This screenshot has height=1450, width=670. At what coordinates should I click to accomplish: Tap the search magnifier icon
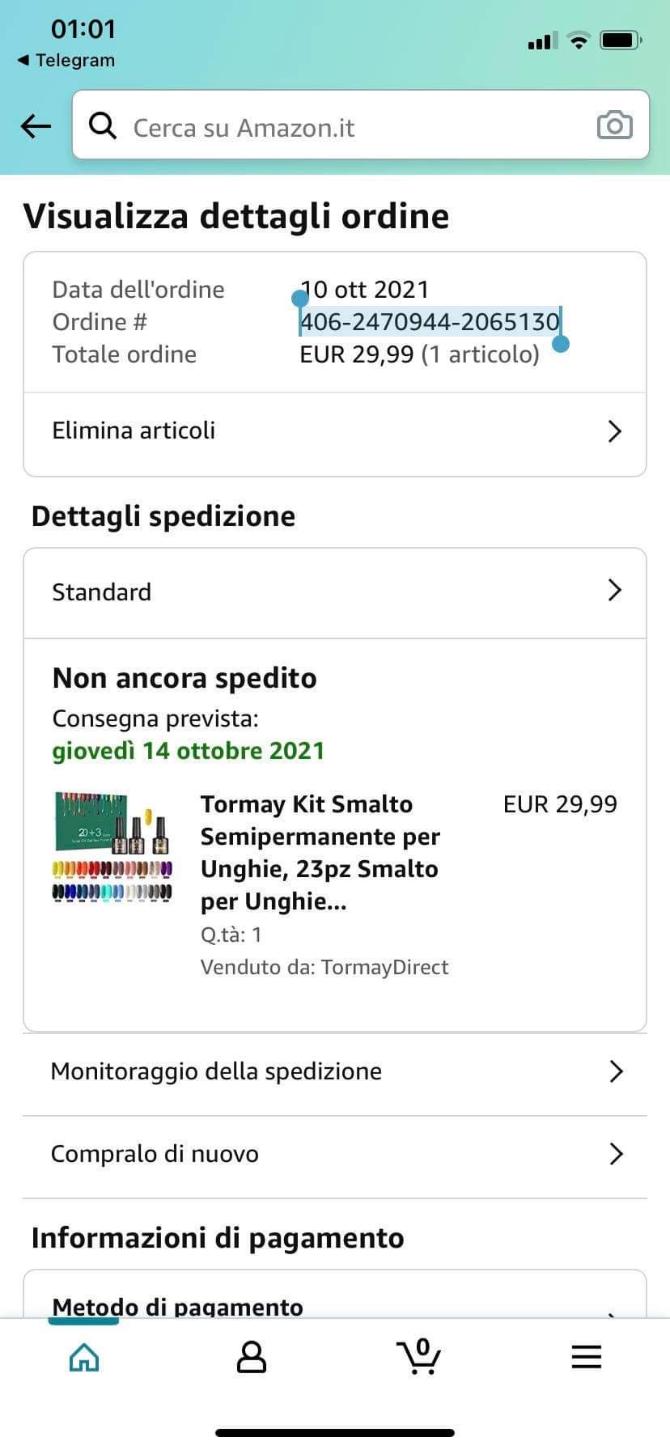103,125
